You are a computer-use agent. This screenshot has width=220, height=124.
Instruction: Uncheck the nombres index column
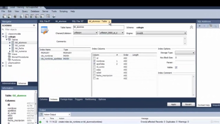click(x=94, y=61)
